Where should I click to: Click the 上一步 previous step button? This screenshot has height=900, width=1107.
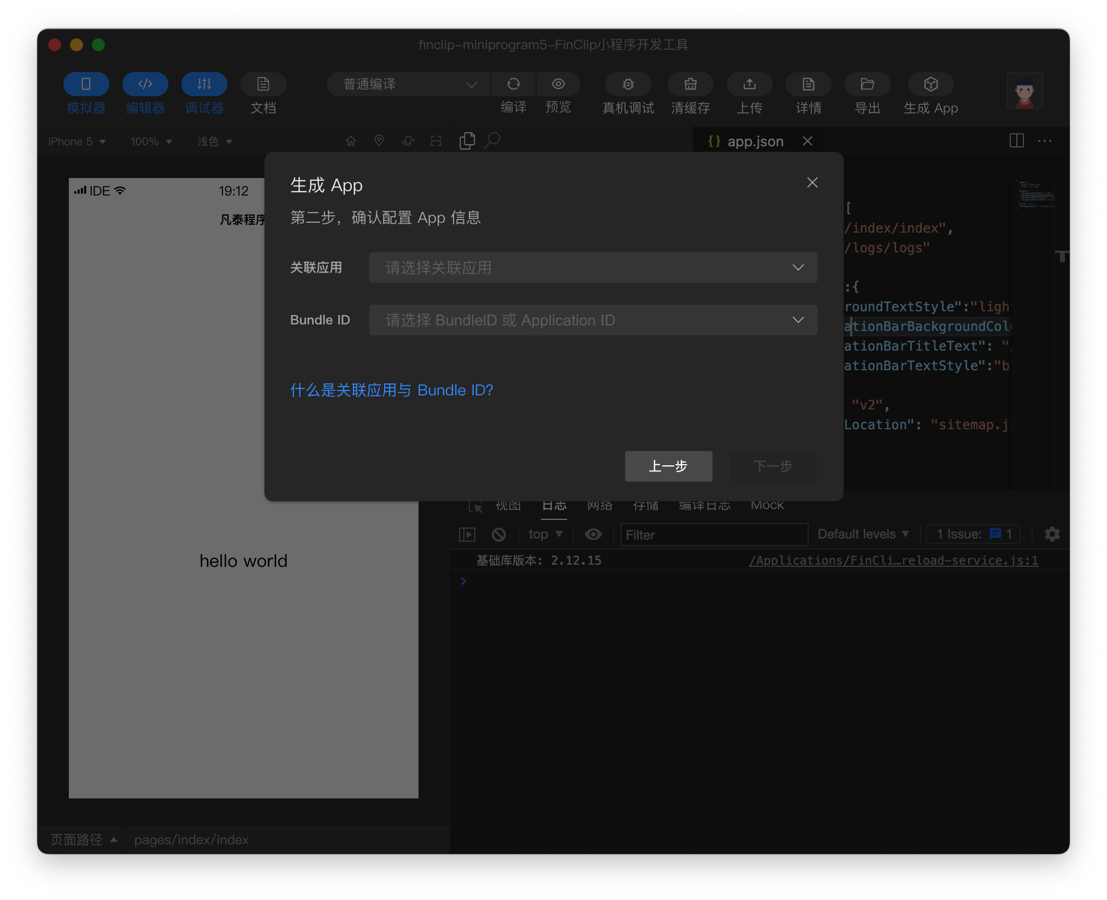point(668,466)
